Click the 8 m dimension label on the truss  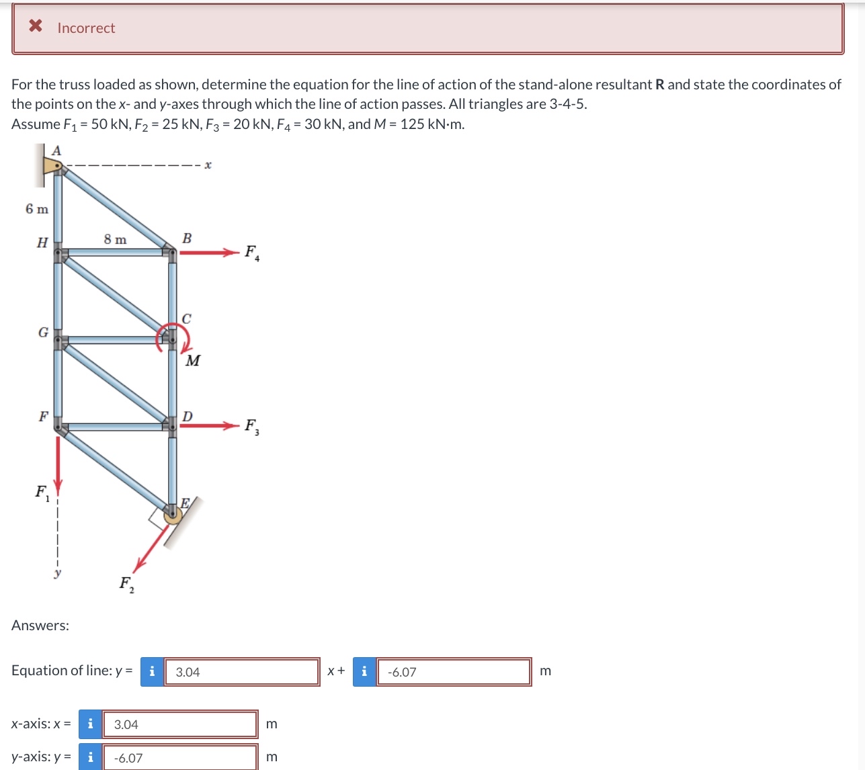(x=114, y=240)
